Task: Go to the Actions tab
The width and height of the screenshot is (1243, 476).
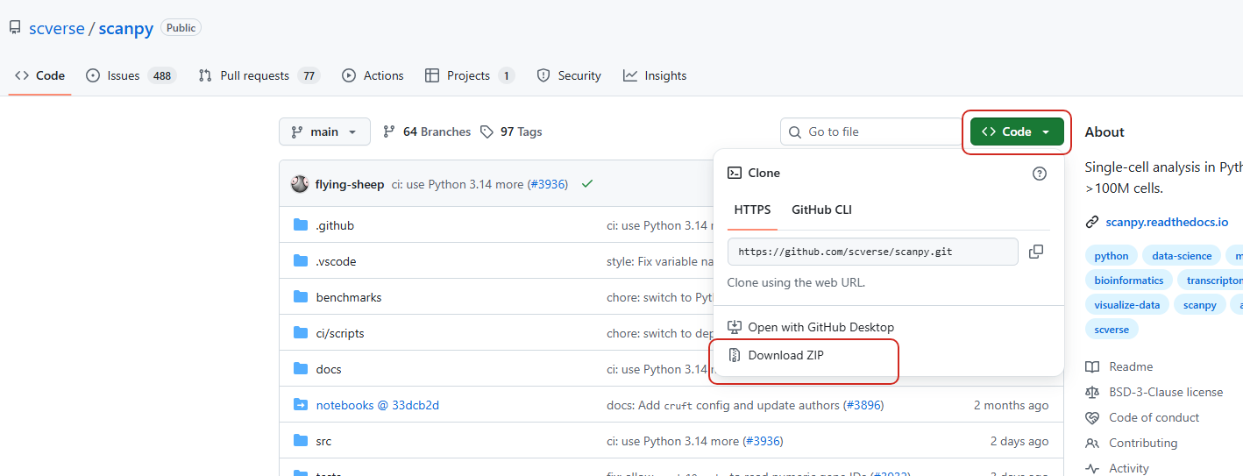Action: [373, 75]
